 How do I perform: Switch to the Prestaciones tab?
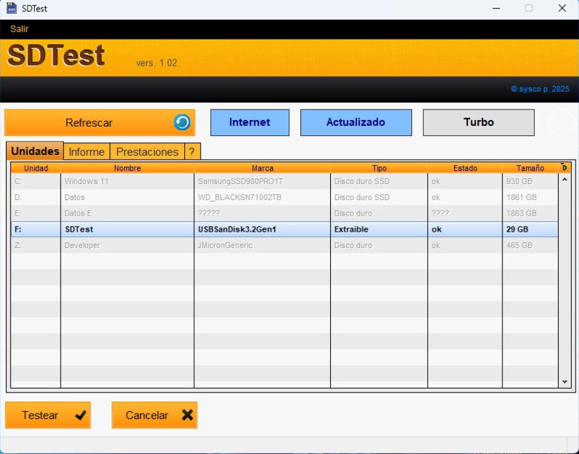pyautogui.click(x=147, y=152)
